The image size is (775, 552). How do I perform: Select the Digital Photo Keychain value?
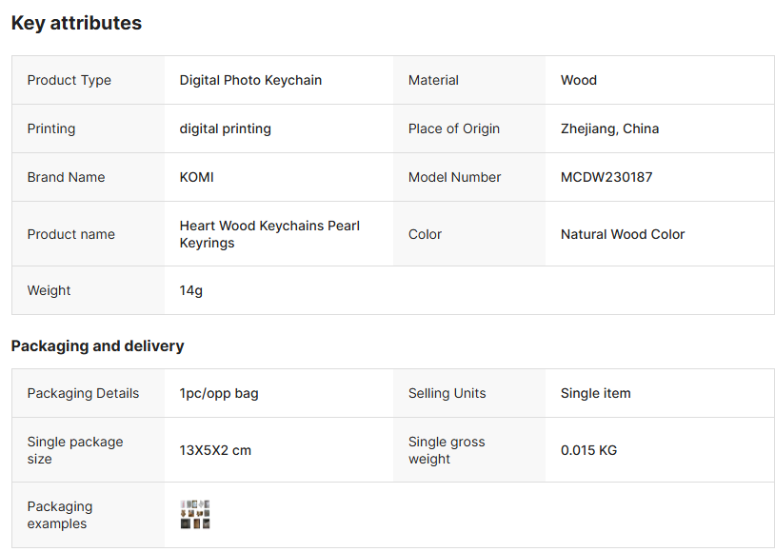(250, 81)
